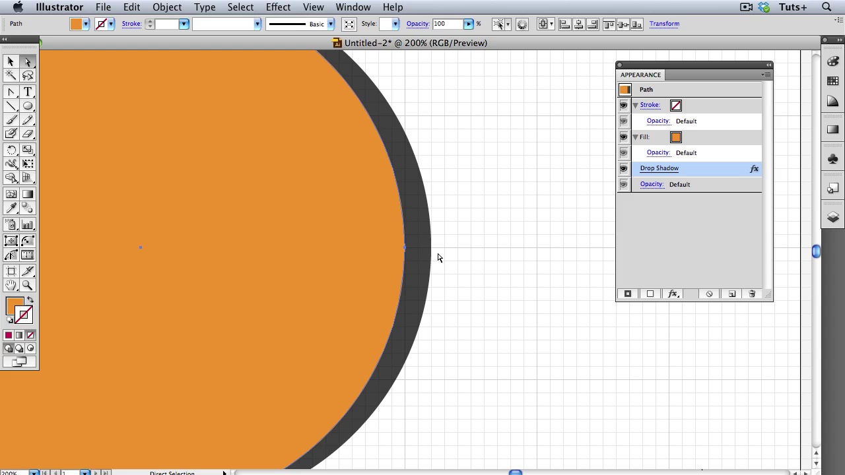Click Clear Appearance icon

pos(709,294)
